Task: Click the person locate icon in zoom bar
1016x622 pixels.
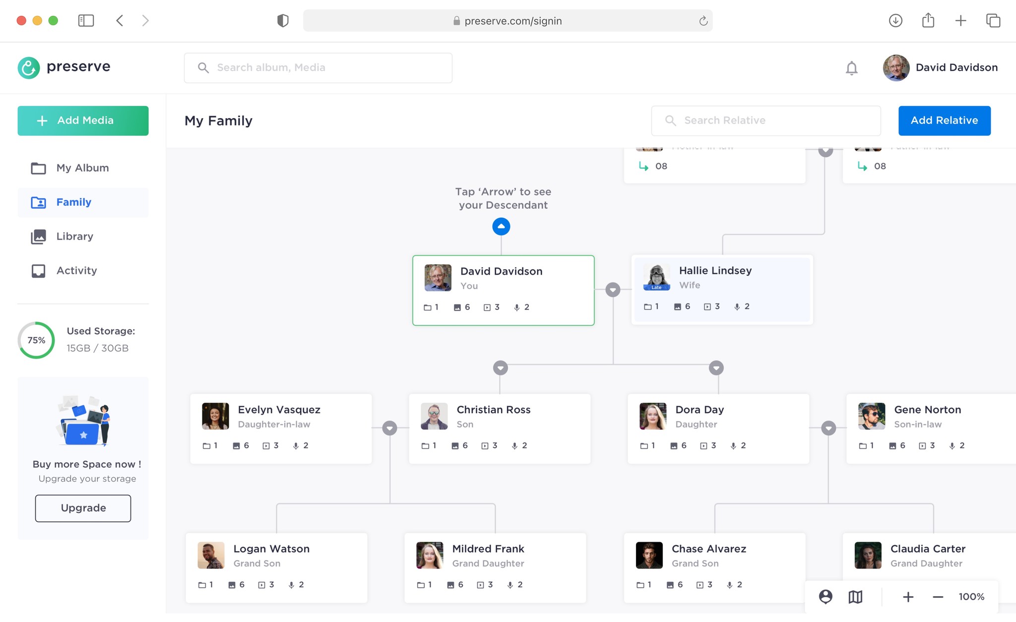Action: pos(825,596)
